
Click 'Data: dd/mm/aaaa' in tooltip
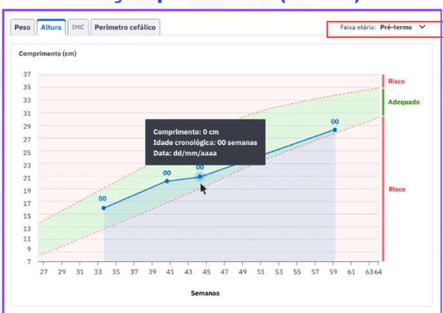click(185, 153)
